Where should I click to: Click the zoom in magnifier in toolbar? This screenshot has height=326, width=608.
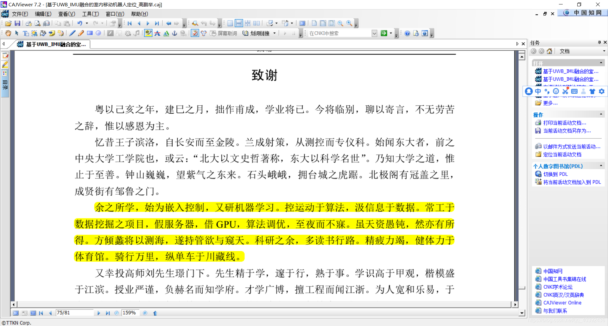349,23
